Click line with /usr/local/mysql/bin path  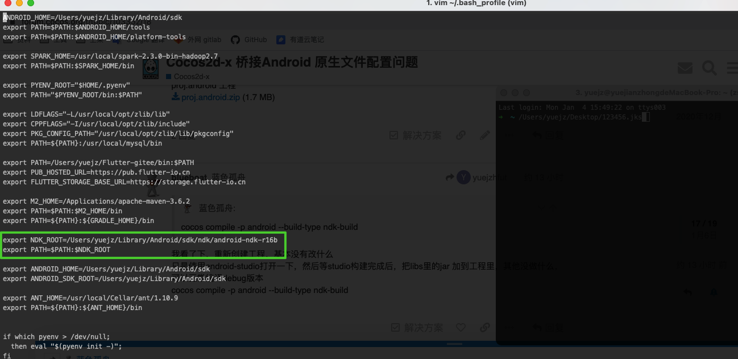82,143
